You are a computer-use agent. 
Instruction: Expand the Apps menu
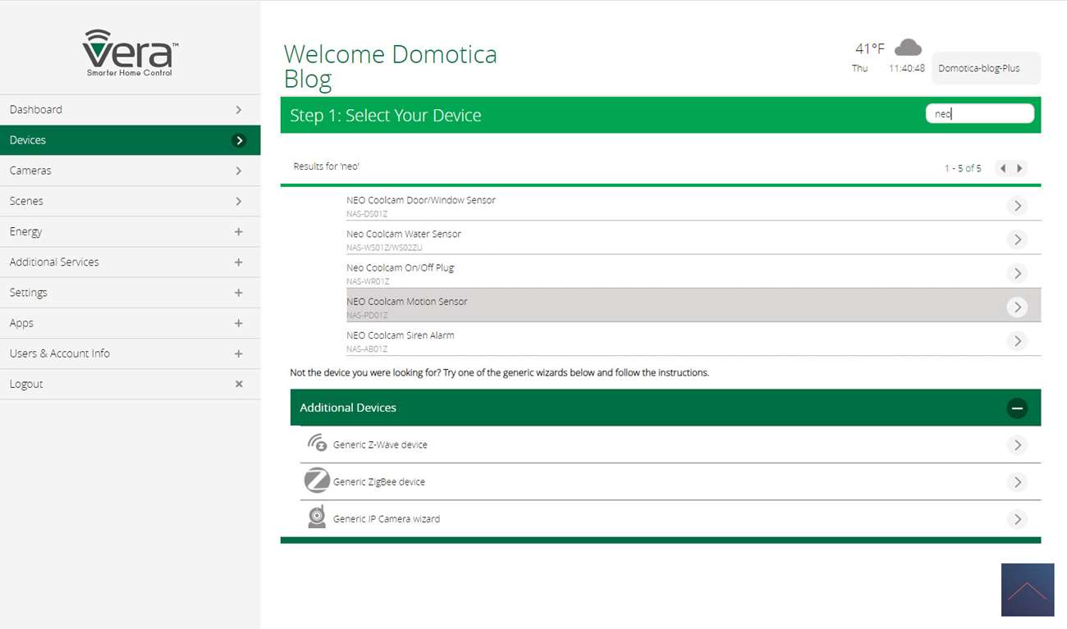(x=238, y=323)
